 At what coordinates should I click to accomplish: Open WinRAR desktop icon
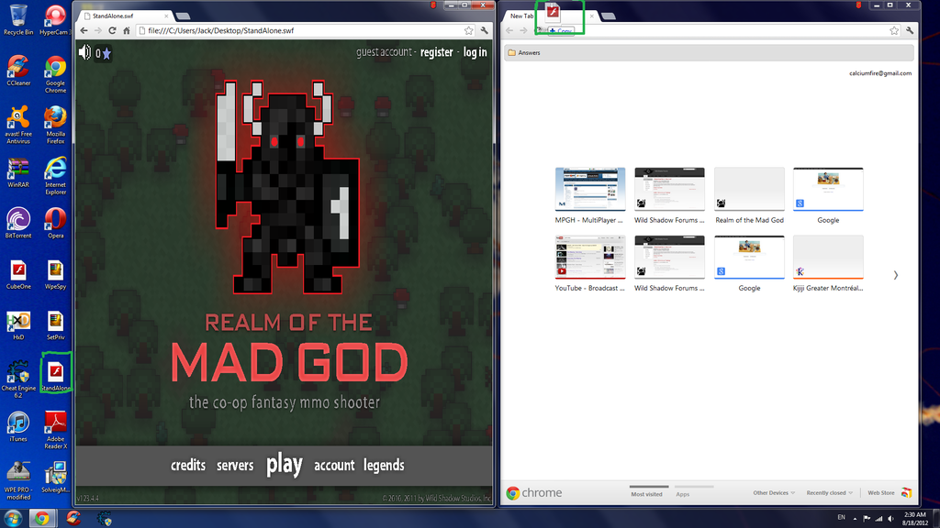coord(18,172)
